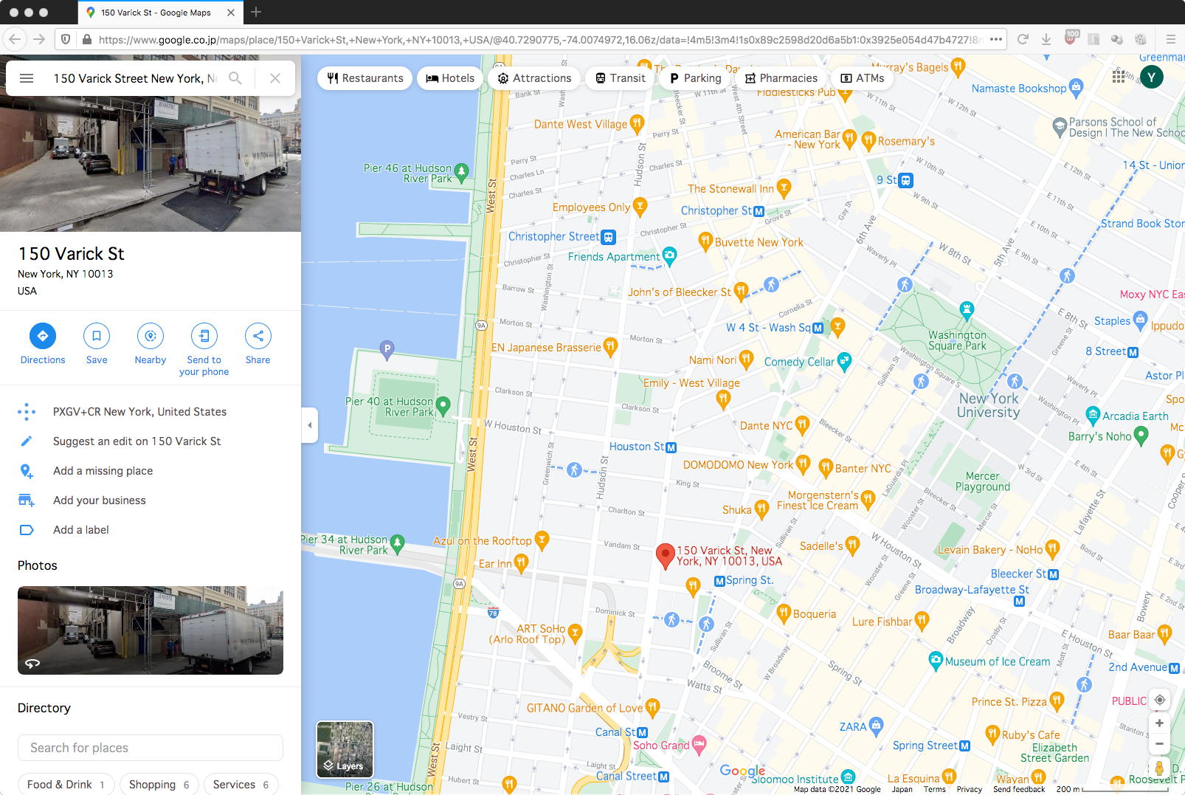Show Hotels on the map
Viewport: 1185px width, 795px height.
(450, 78)
